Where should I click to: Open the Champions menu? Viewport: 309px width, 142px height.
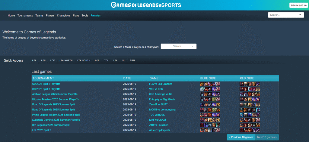pos(64,16)
